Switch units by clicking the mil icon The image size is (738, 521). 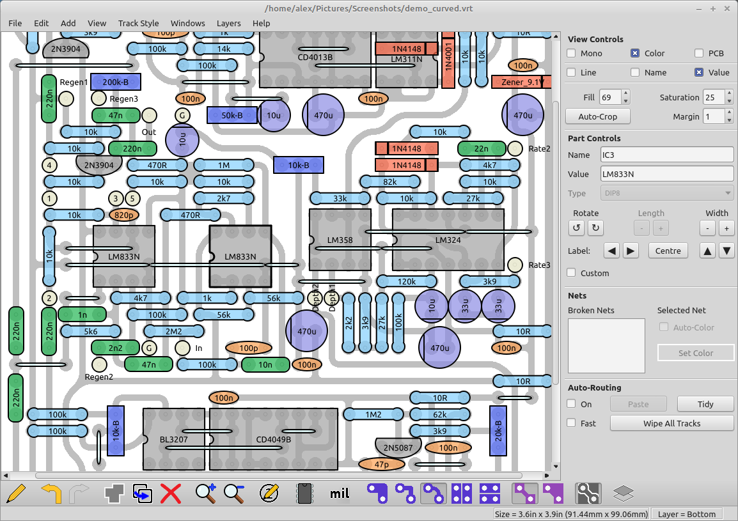point(339,493)
